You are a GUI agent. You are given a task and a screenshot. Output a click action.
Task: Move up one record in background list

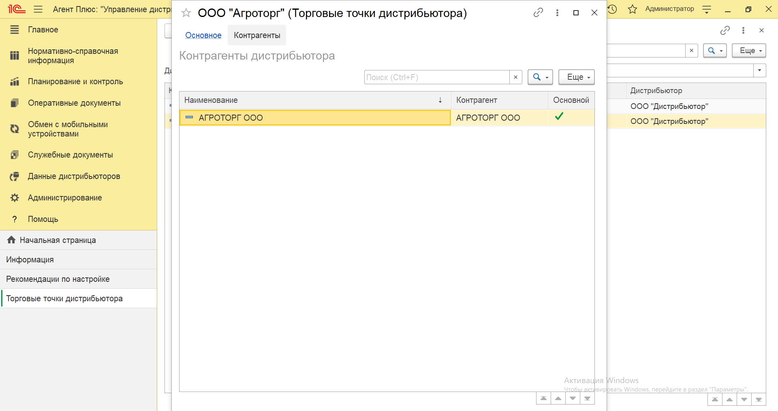point(729,399)
